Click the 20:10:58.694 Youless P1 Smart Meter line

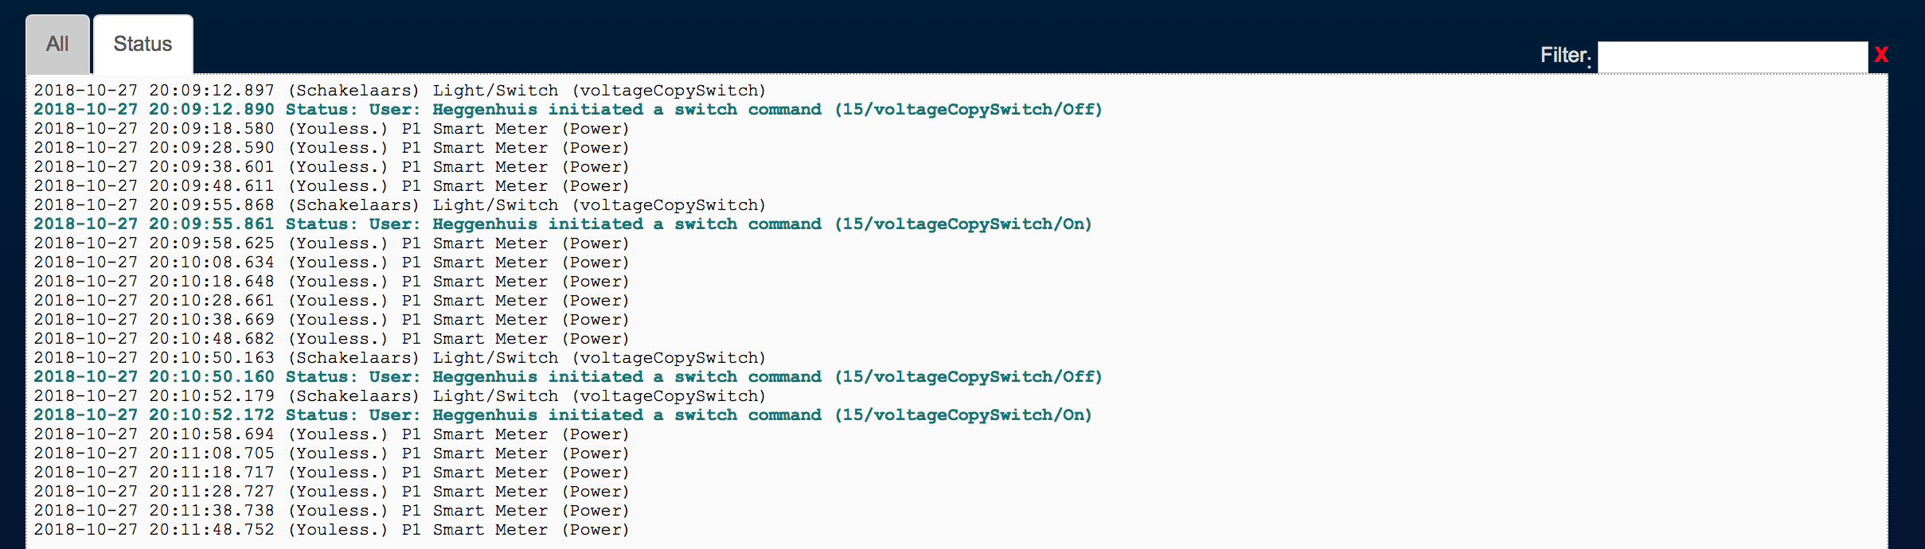331,434
